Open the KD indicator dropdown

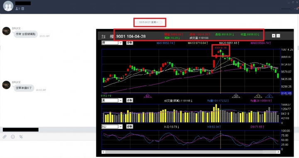[112, 126]
